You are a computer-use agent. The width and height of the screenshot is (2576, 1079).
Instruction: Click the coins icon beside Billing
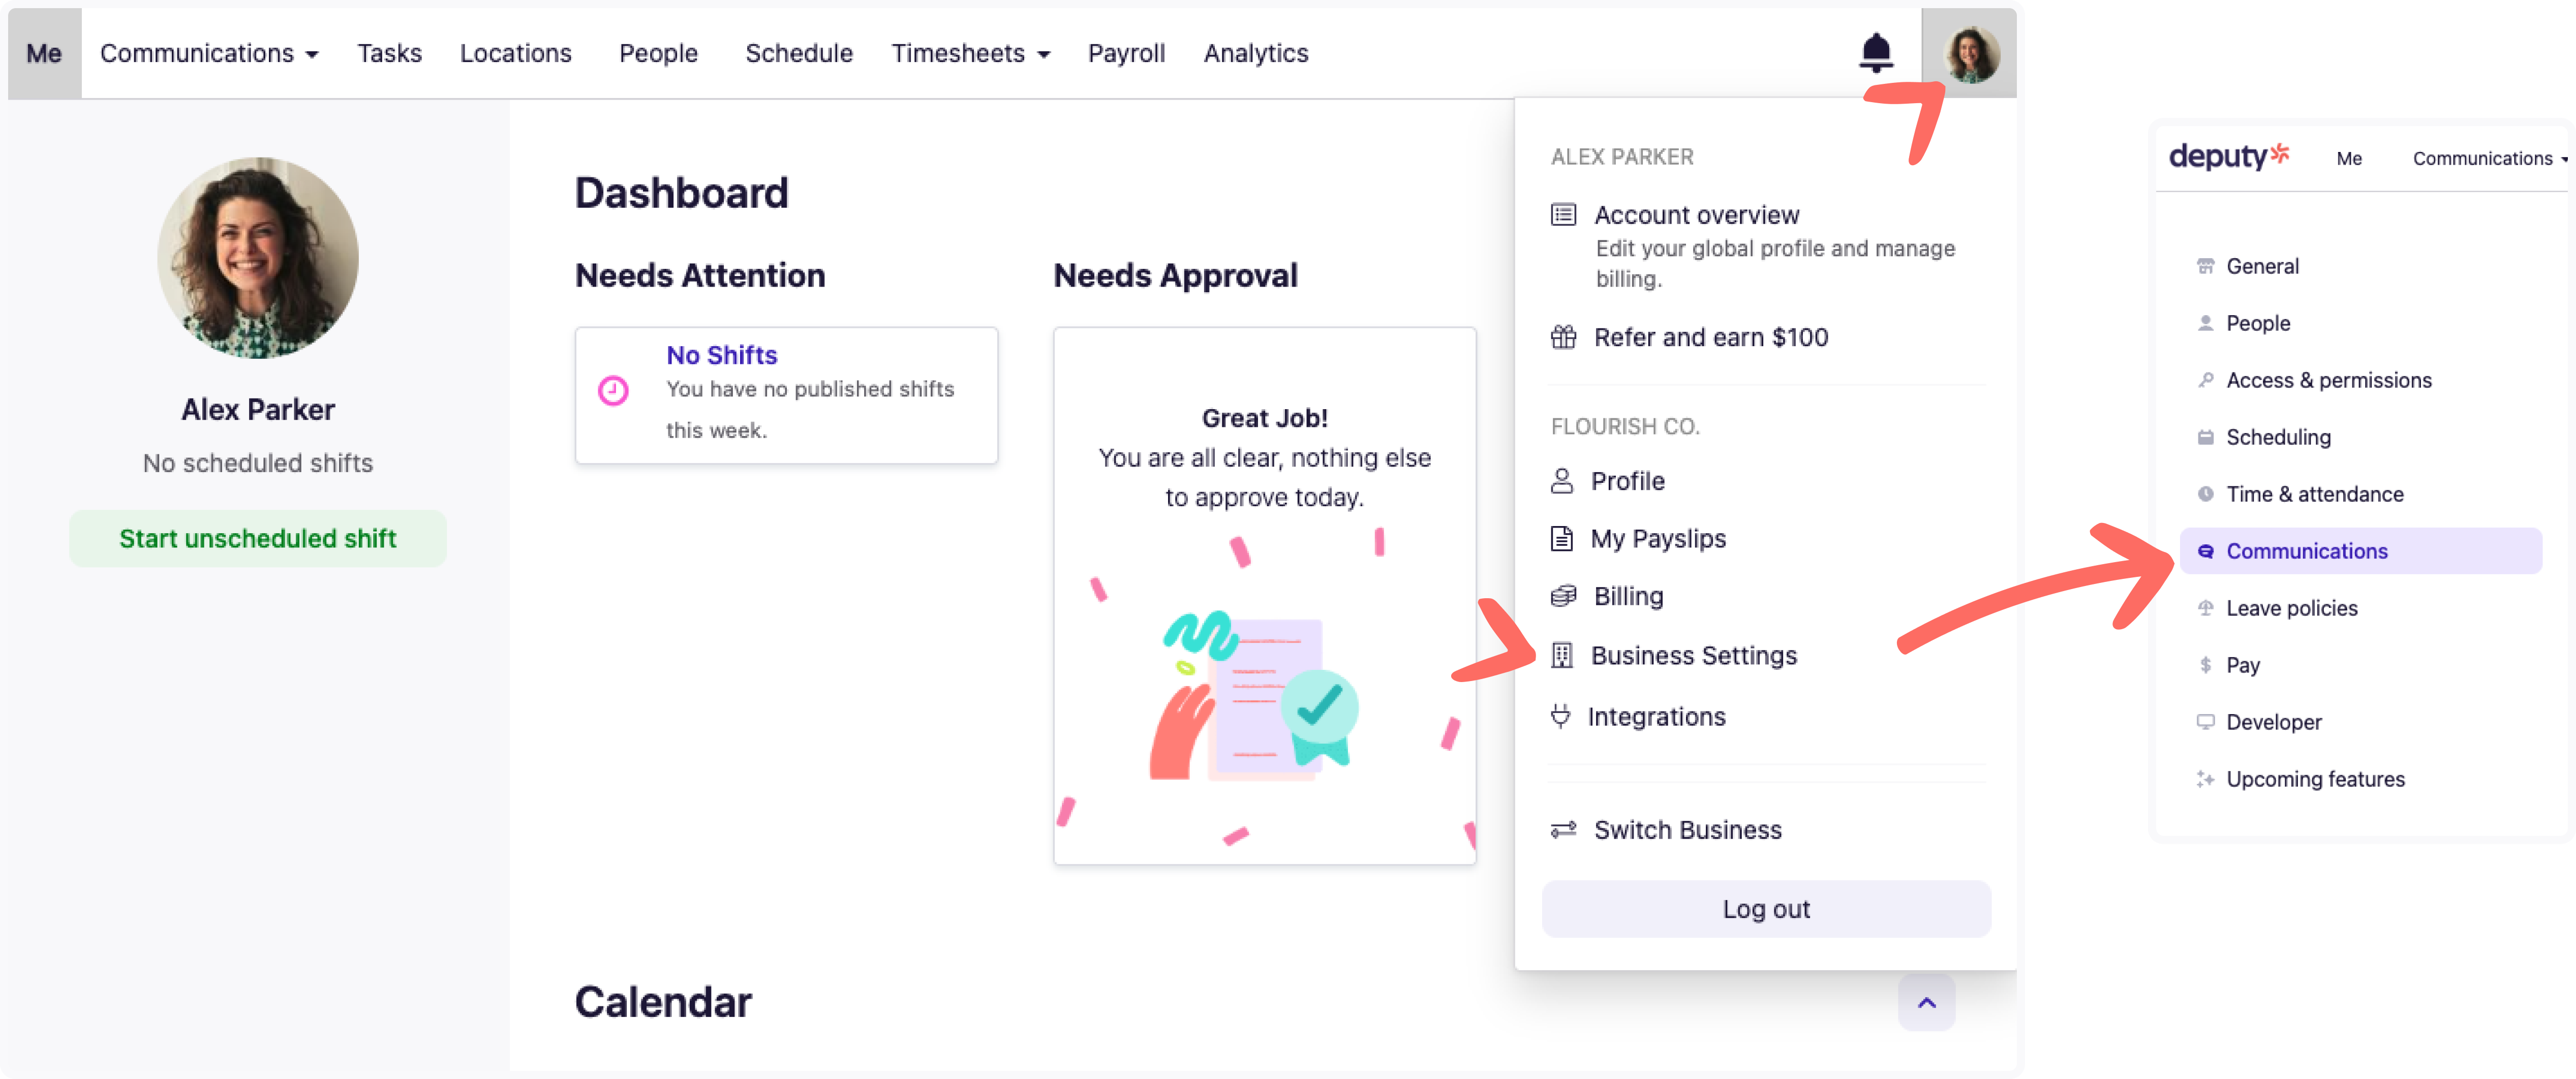pyautogui.click(x=1563, y=596)
